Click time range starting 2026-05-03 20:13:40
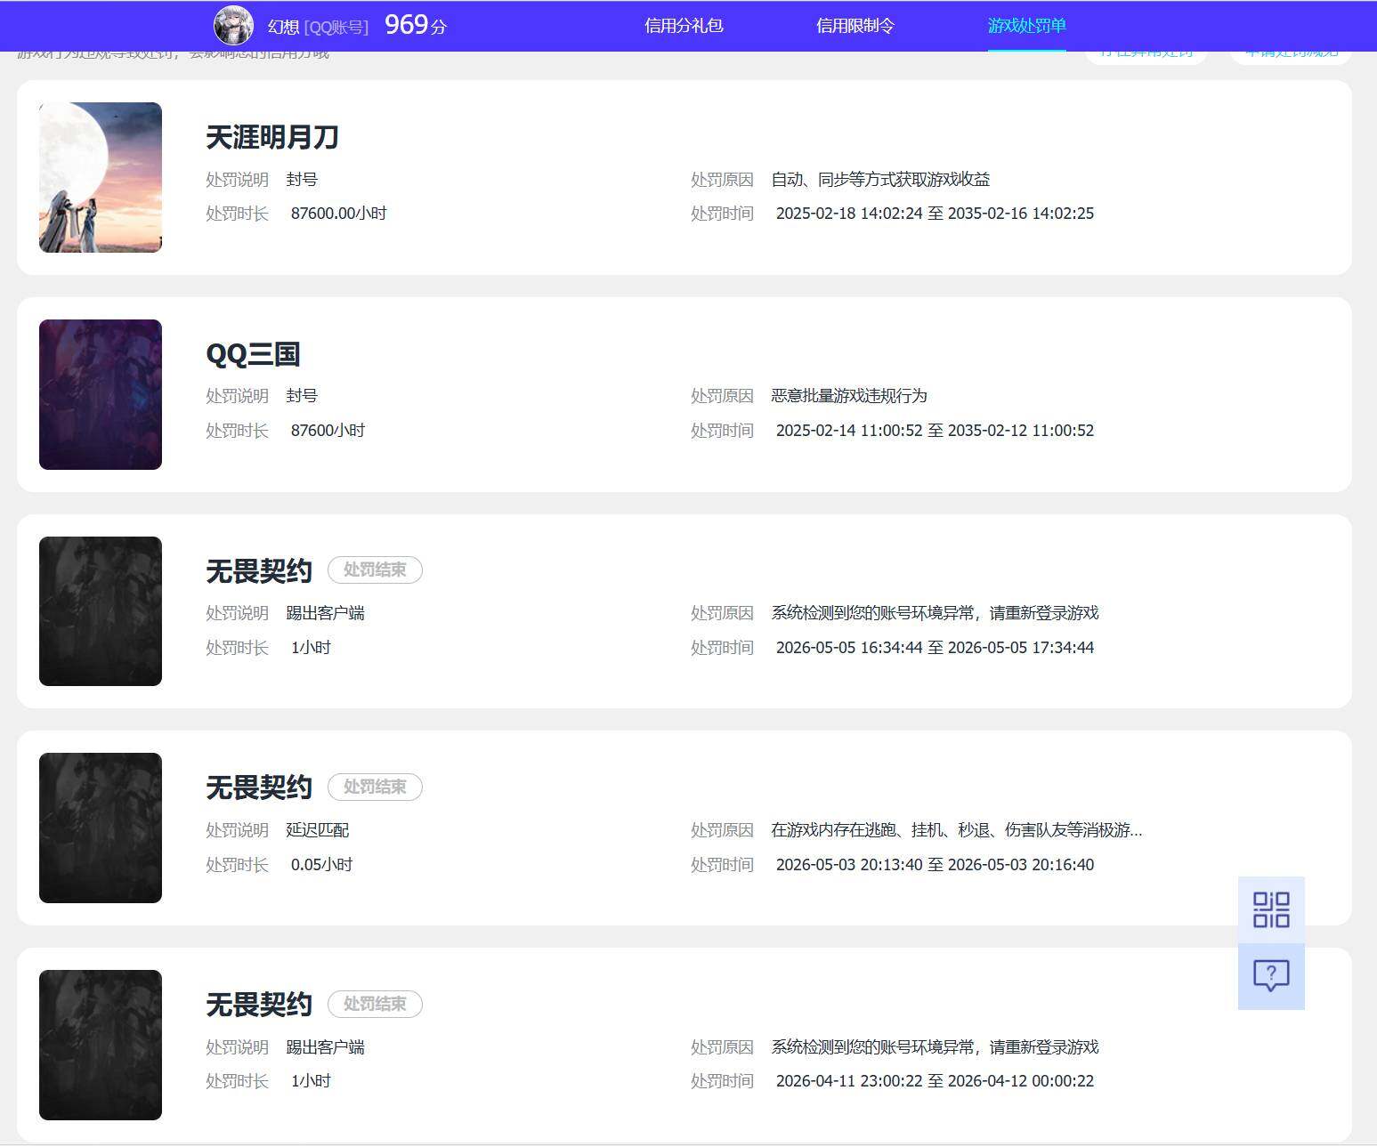The image size is (1377, 1147). [935, 865]
